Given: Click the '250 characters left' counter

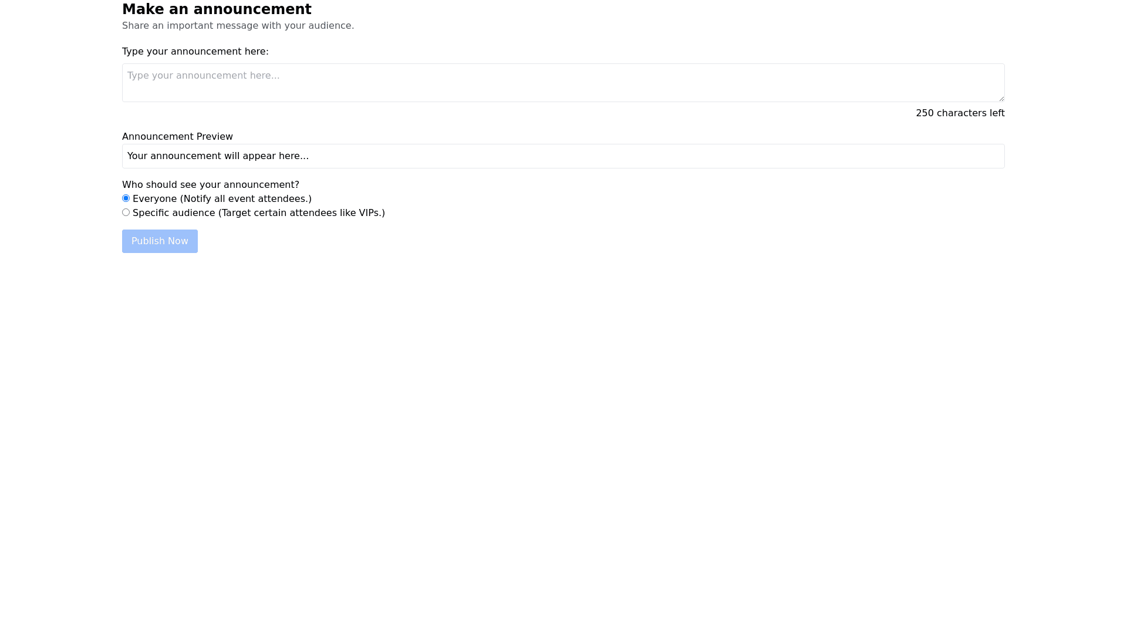Looking at the screenshot, I should click(x=960, y=113).
